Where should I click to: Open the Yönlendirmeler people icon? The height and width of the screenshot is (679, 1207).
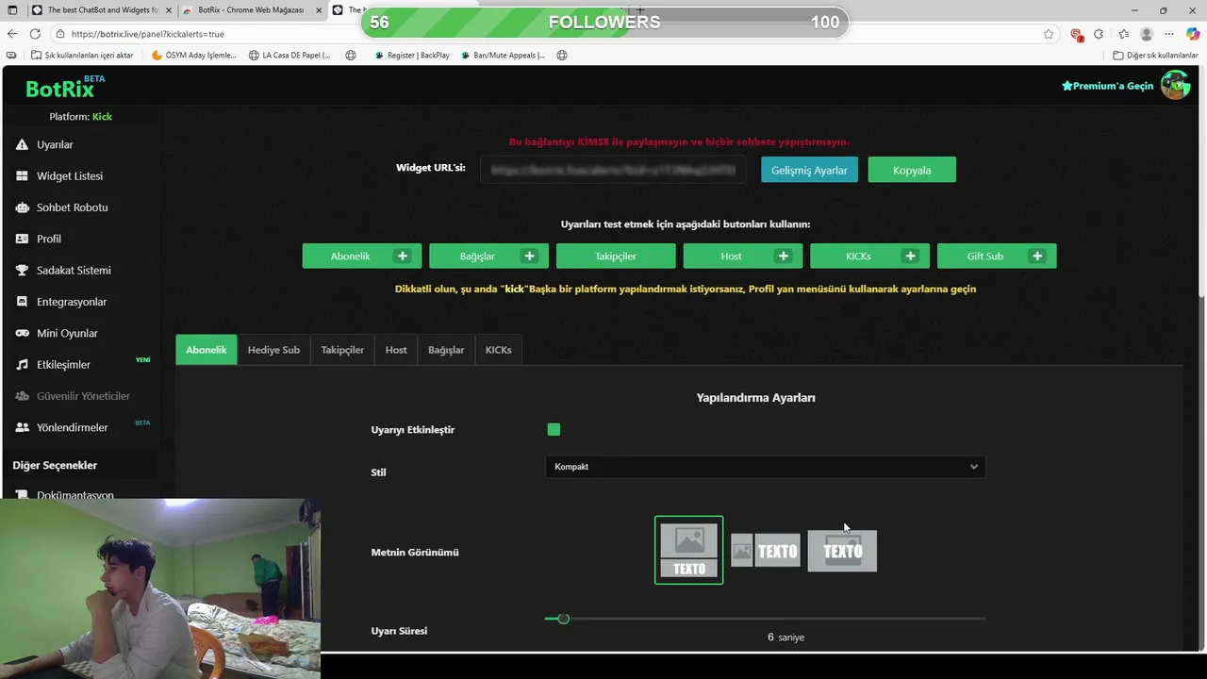(x=23, y=427)
